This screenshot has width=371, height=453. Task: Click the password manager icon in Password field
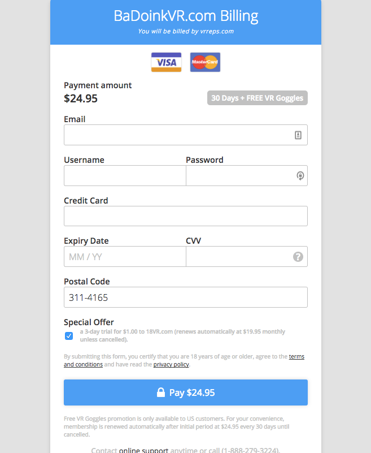[x=300, y=175]
